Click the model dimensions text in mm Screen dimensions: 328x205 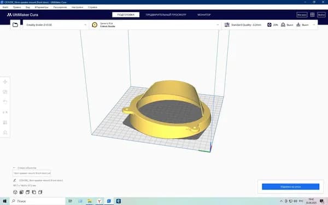pyautogui.click(x=25, y=185)
